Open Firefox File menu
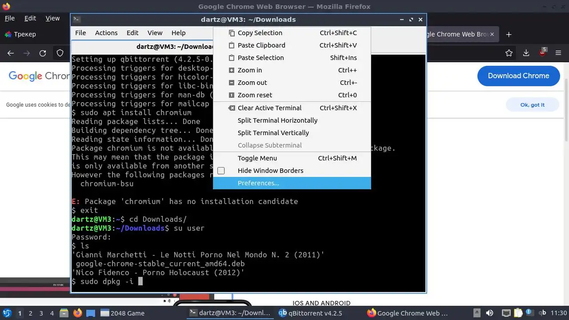Screen dimensions: 569x320 9,18
